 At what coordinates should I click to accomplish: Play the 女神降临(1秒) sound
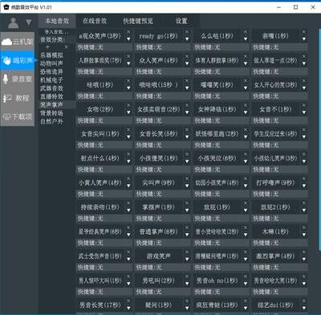217,109
